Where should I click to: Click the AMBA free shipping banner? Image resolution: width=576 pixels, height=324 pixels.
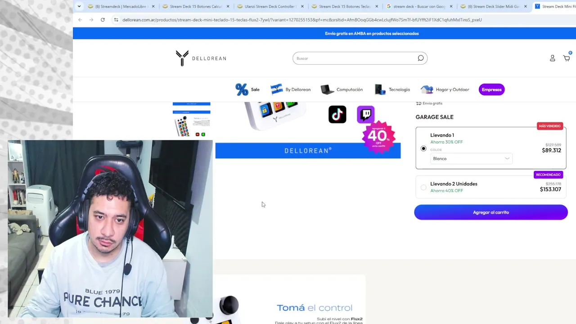(x=372, y=33)
